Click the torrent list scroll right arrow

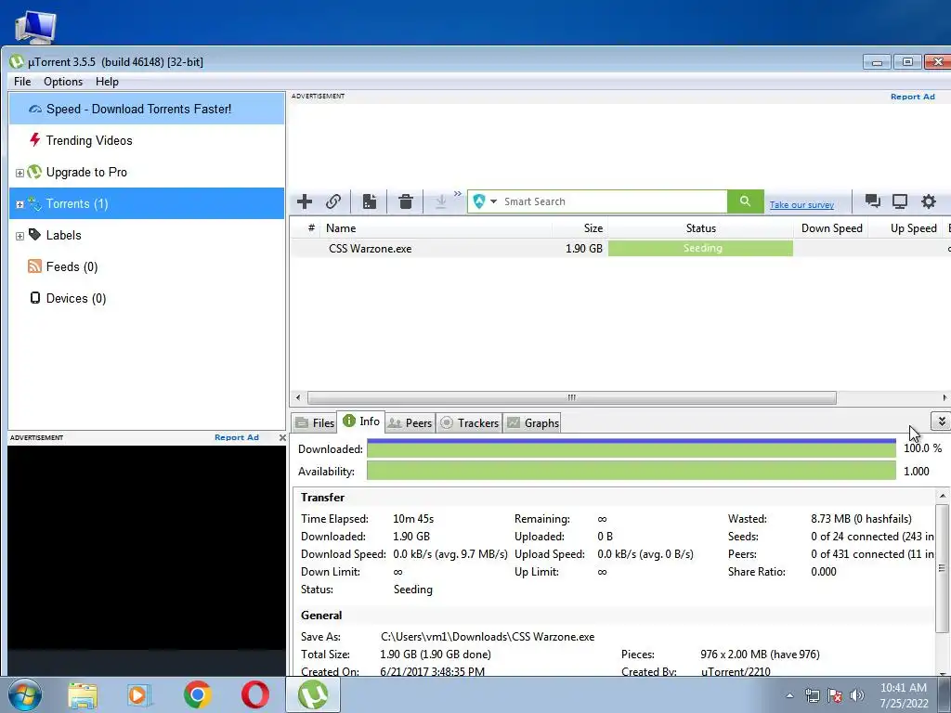[x=944, y=398]
